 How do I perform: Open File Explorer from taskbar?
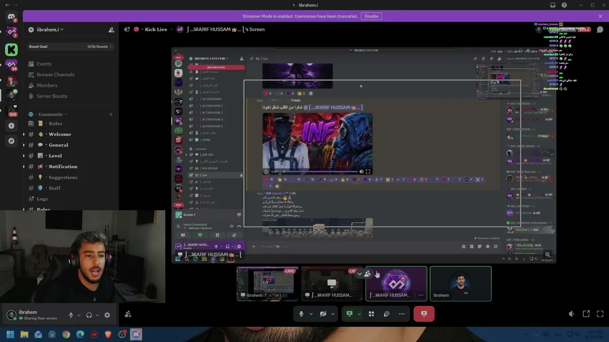click(24, 335)
